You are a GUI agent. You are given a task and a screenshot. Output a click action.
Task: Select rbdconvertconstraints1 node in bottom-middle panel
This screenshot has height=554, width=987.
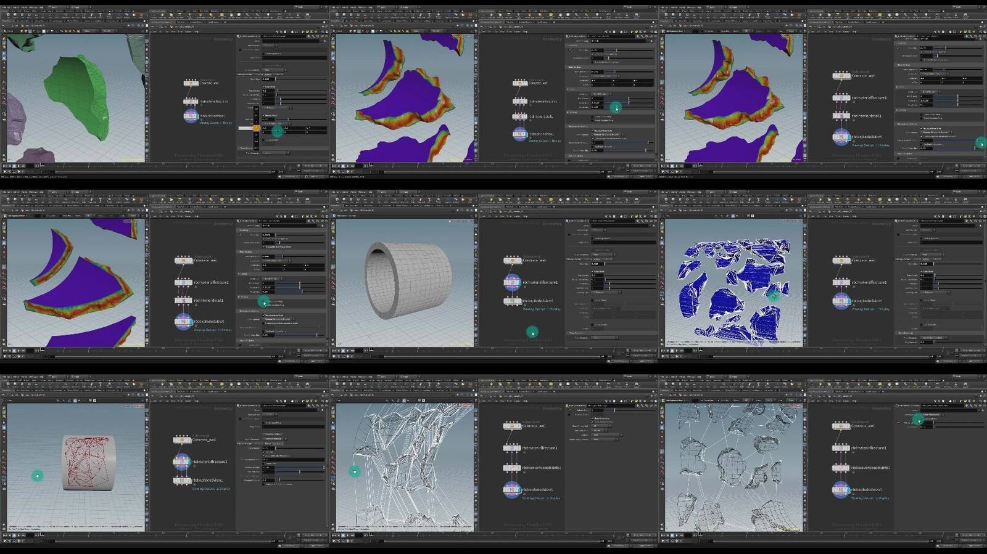pos(512,468)
